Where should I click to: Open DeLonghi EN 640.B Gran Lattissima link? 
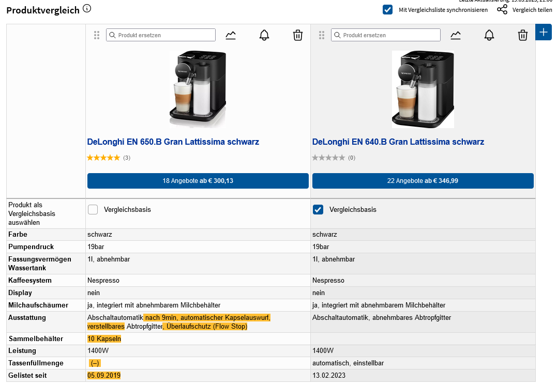click(x=398, y=142)
